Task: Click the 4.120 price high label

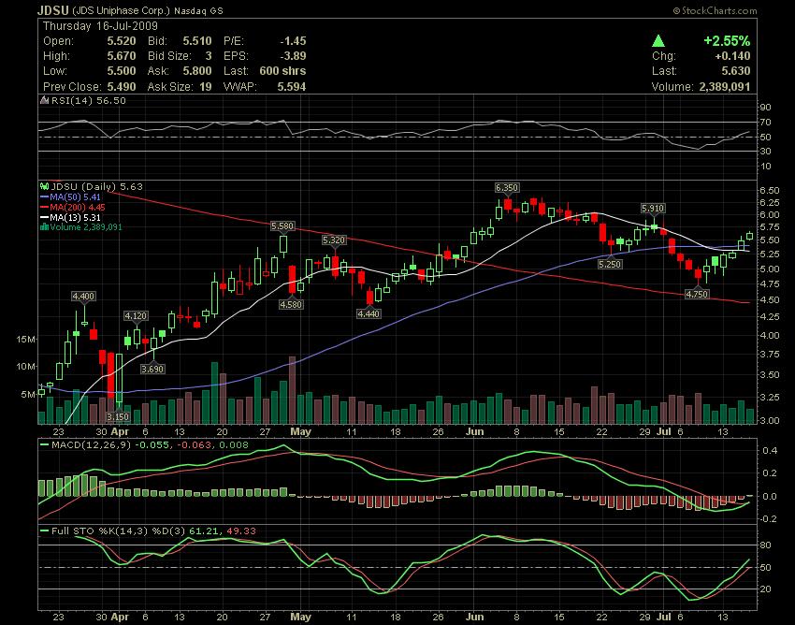Action: pyautogui.click(x=136, y=316)
